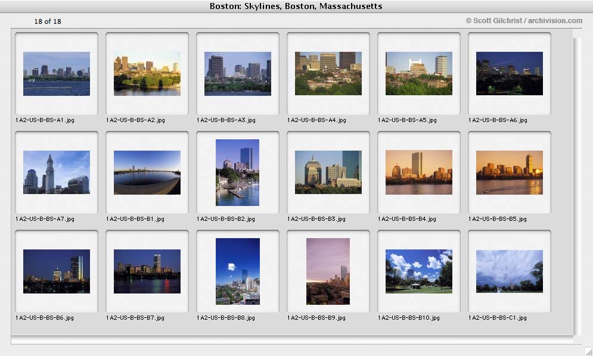Screen dimensions: 593x356
Task: Select vertical blue sky thumbnail 1A2-US-B-BS-B8.jpg
Action: [x=238, y=271]
